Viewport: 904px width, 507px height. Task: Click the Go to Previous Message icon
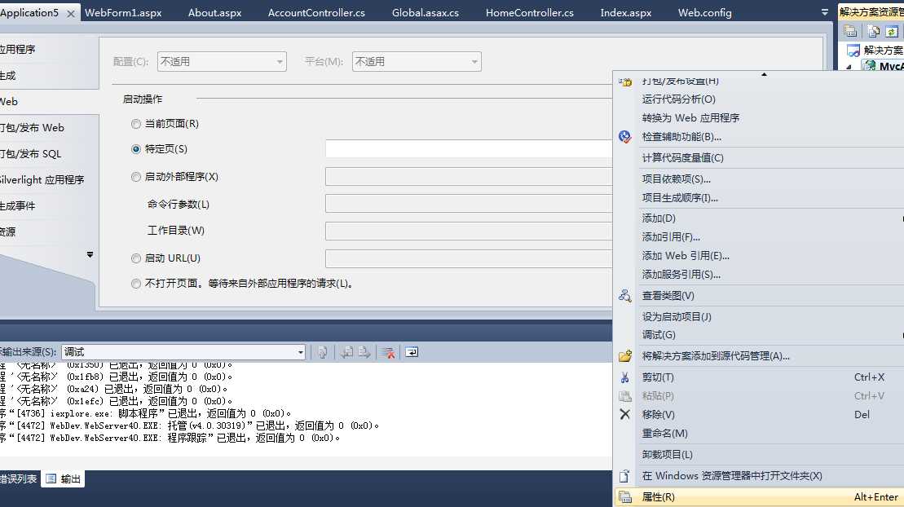346,352
